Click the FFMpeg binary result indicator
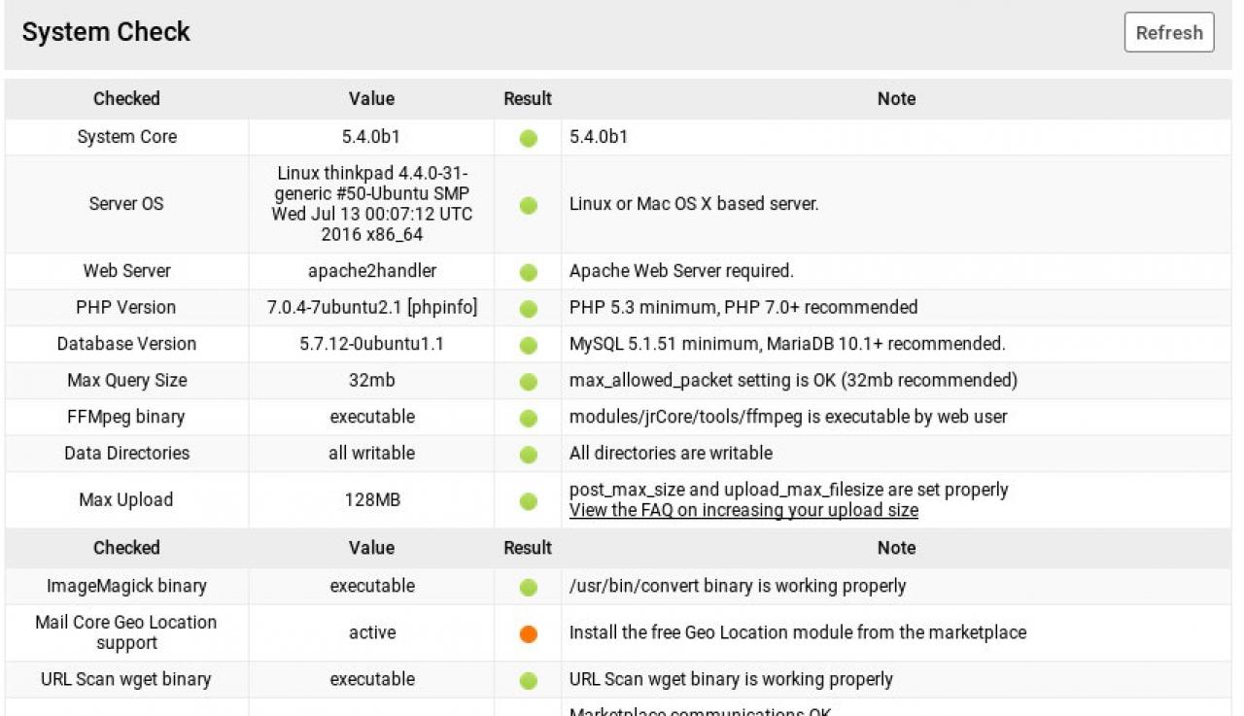Viewport: 1244px width, 716px height. click(528, 418)
